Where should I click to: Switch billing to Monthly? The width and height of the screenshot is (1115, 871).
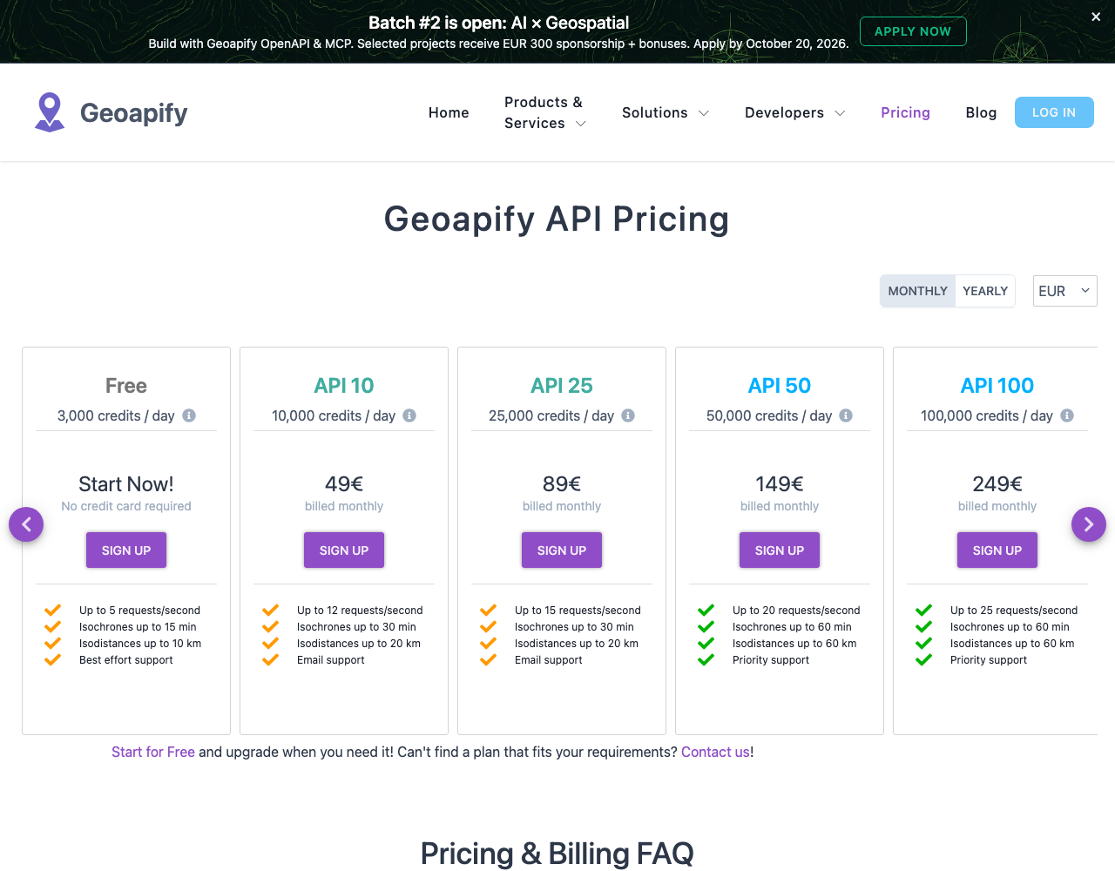coord(917,291)
